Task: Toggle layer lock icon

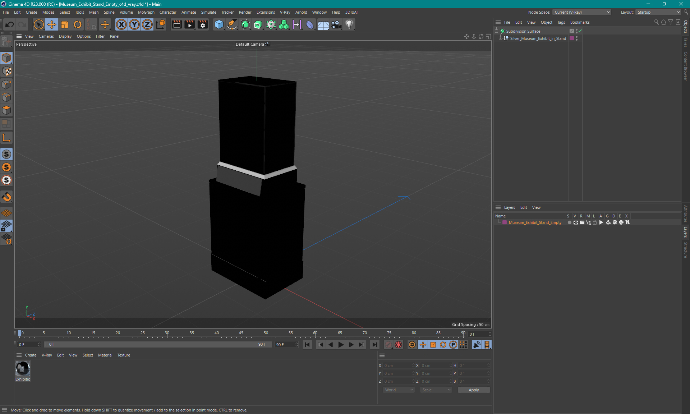Action: coord(595,222)
